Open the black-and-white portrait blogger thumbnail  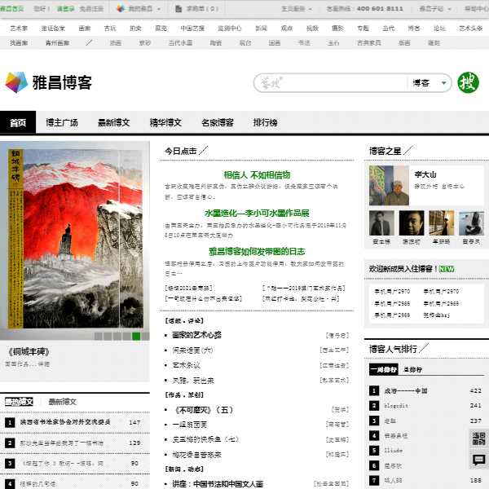click(x=381, y=223)
